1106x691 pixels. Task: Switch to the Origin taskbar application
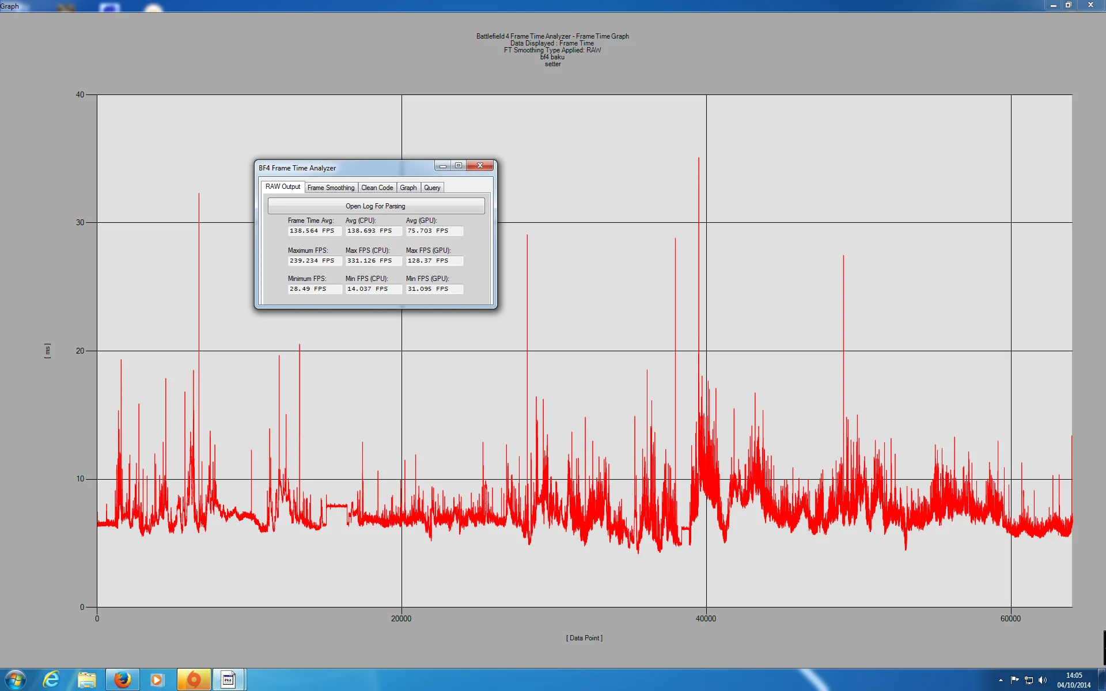pyautogui.click(x=194, y=680)
